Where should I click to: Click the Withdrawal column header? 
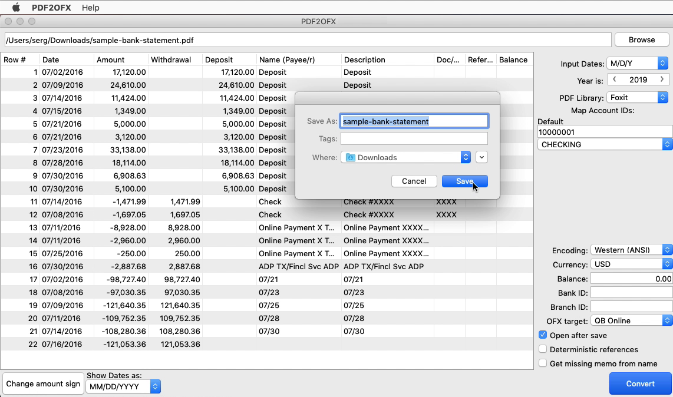click(x=175, y=59)
